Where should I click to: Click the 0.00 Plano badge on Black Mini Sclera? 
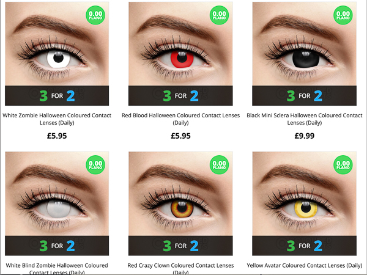[x=343, y=15]
